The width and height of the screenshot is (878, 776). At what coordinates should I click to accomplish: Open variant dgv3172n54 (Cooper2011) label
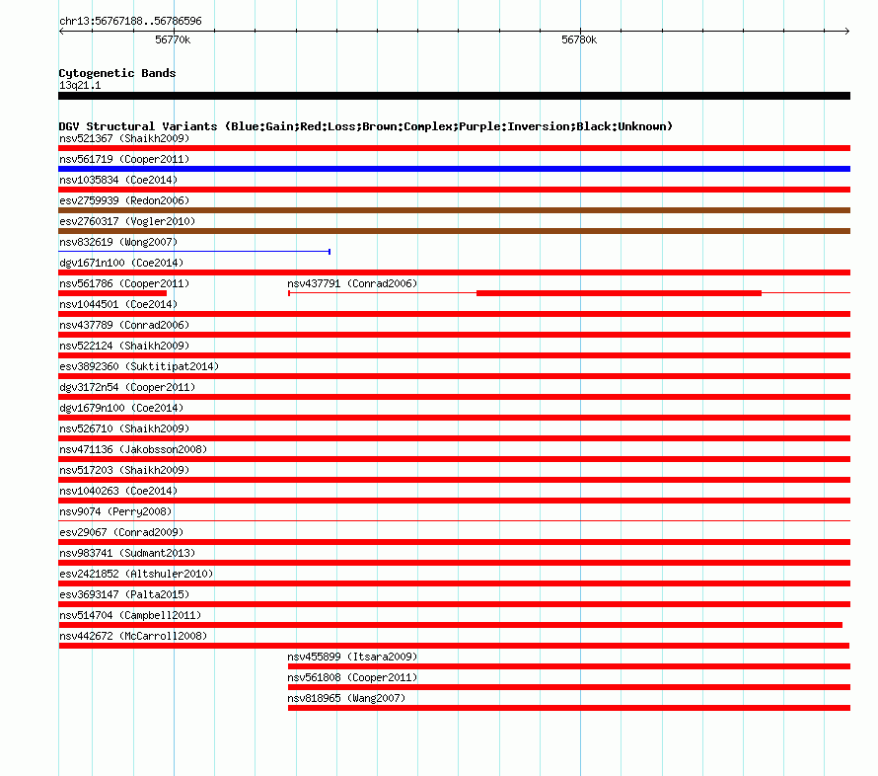(127, 387)
